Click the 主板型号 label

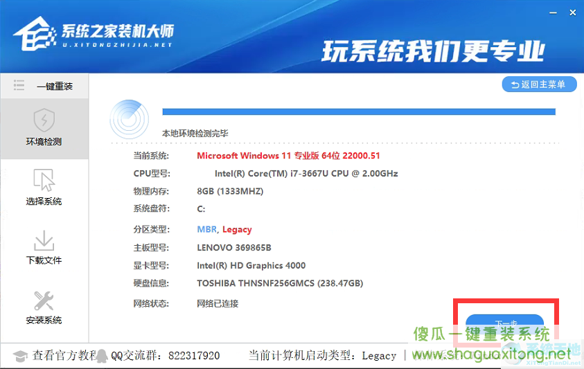(151, 248)
